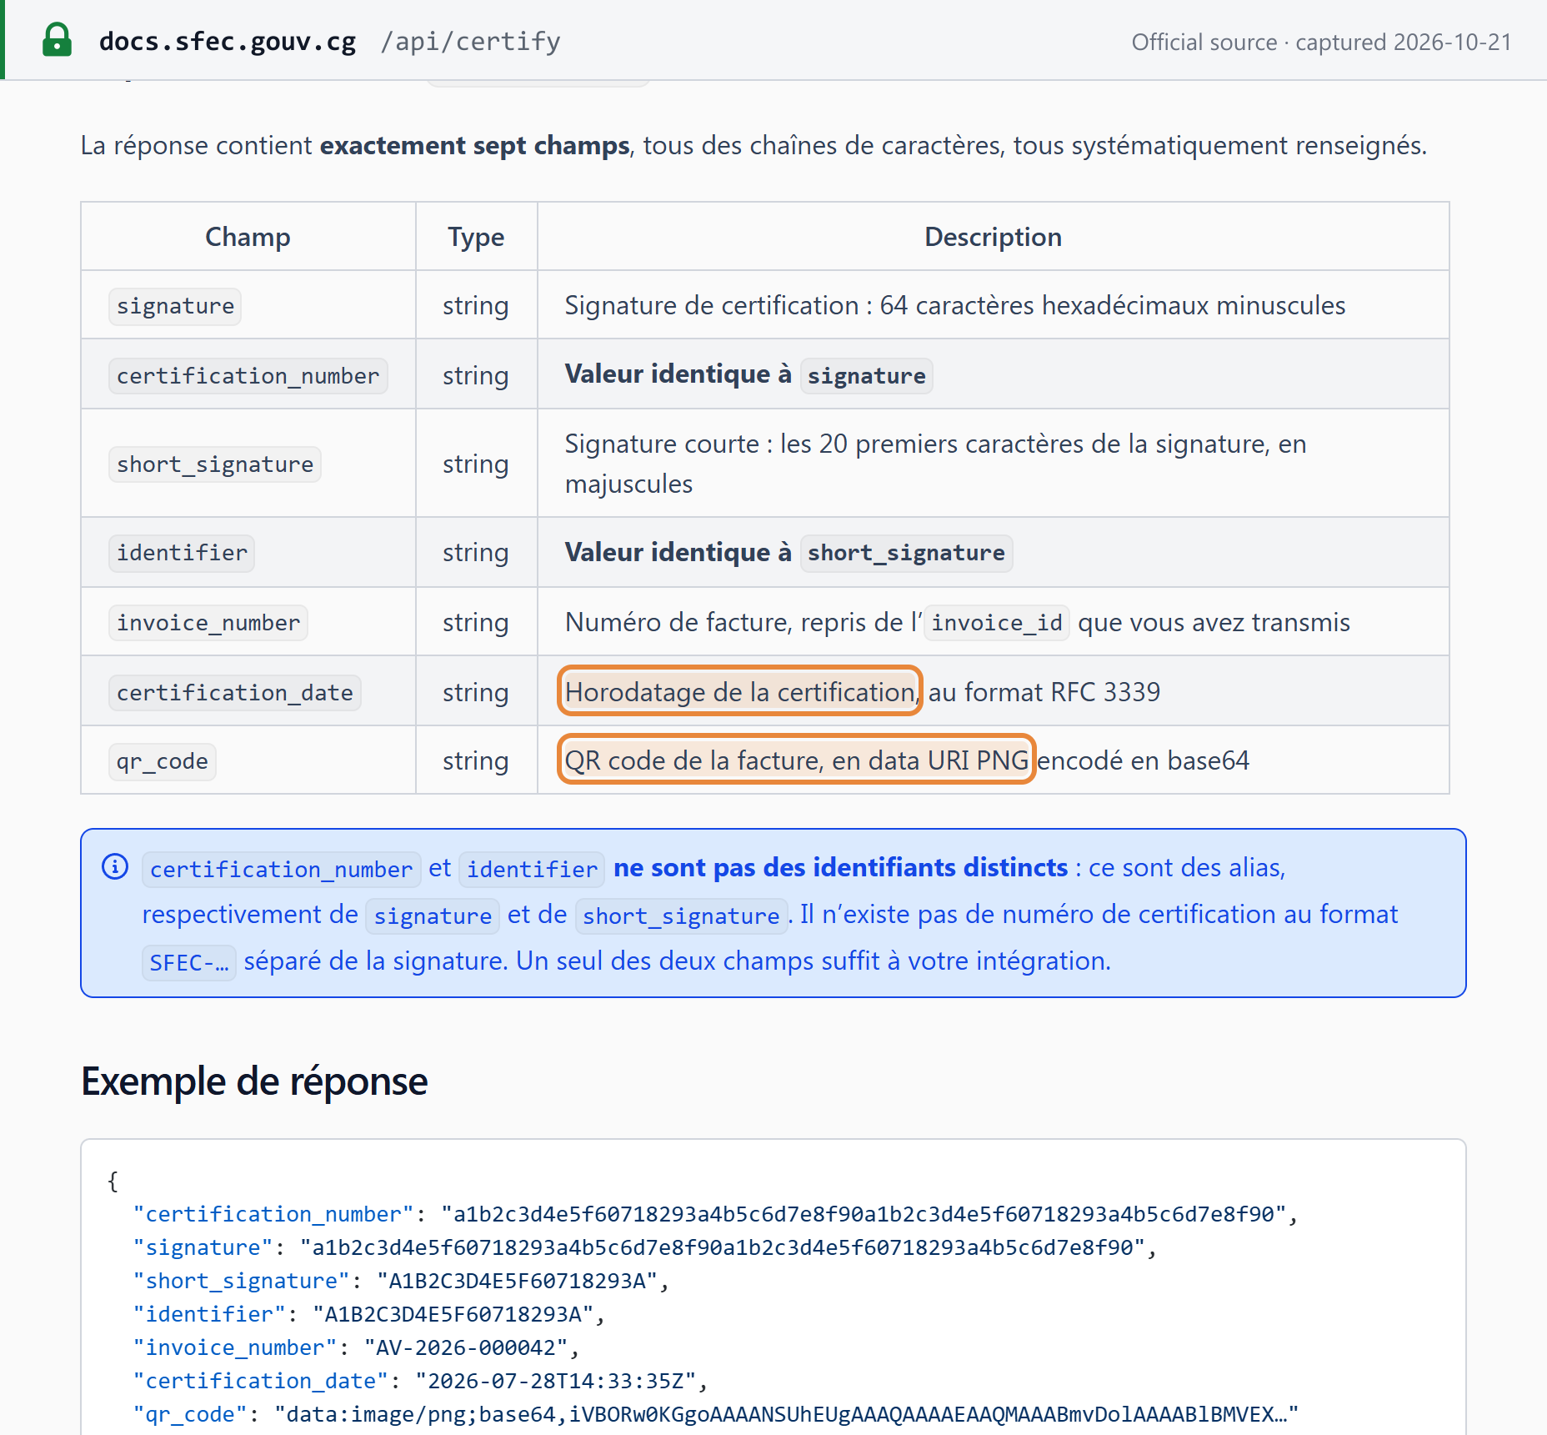Click 'QR code de la facture' description text
Image resolution: width=1547 pixels, height=1435 pixels.
693,760
